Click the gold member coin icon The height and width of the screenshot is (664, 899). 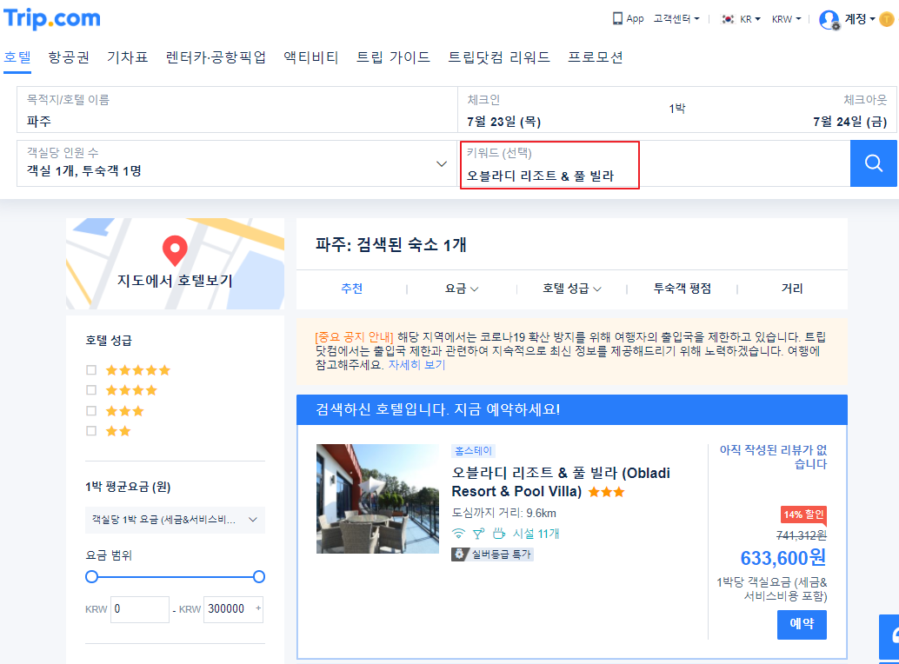[x=886, y=19]
